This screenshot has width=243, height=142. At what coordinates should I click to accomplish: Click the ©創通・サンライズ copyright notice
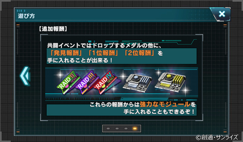click(217, 137)
